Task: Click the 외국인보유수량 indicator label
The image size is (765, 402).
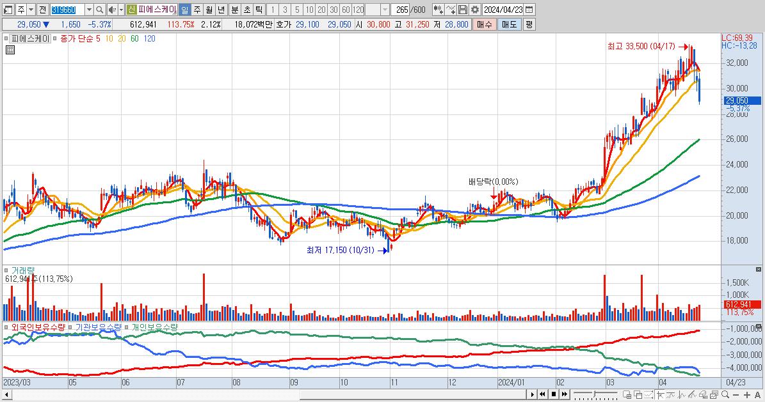Action: tap(38, 327)
